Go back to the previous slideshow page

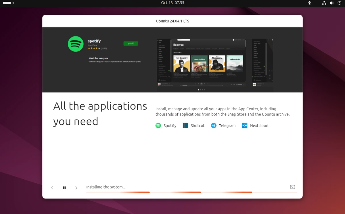coord(52,188)
